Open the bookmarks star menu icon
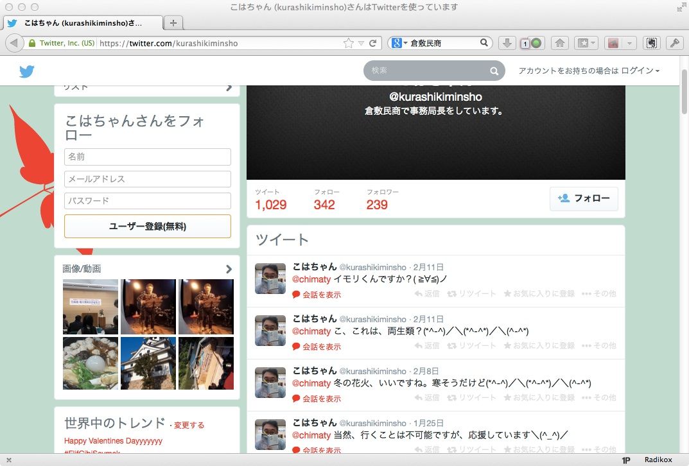This screenshot has height=466, width=689. click(x=586, y=43)
